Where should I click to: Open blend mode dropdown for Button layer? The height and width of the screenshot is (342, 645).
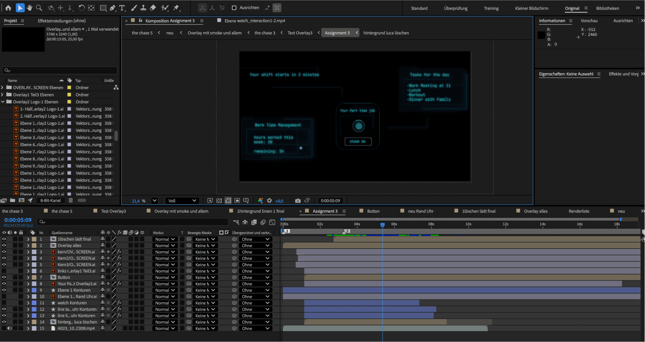tap(165, 277)
